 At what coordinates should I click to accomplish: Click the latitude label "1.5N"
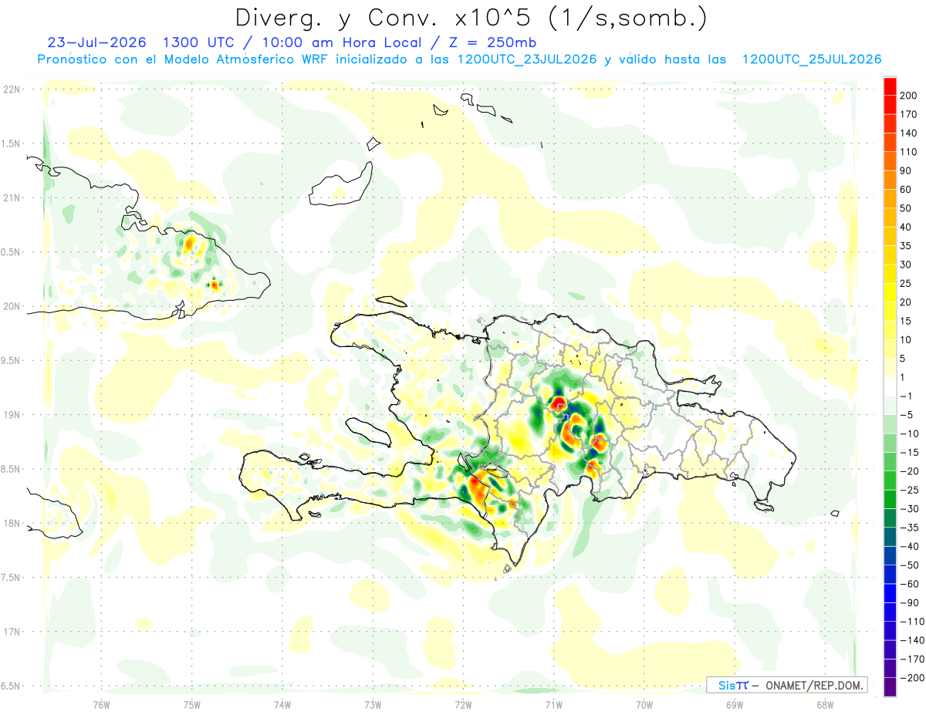pos(10,143)
